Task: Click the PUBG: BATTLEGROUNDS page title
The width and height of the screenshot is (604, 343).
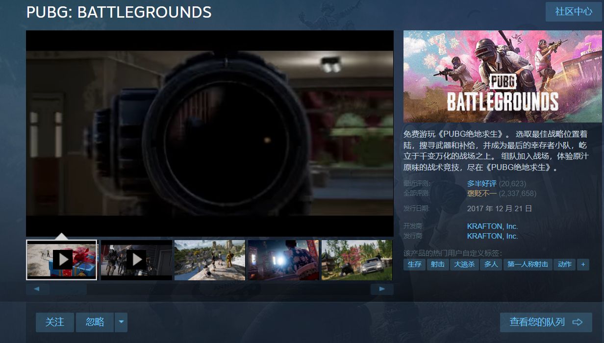Action: tap(119, 12)
